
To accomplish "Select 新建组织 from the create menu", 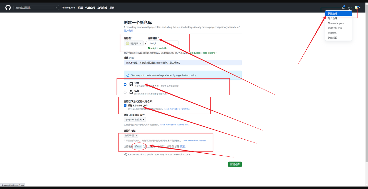I will coord(332,33).
